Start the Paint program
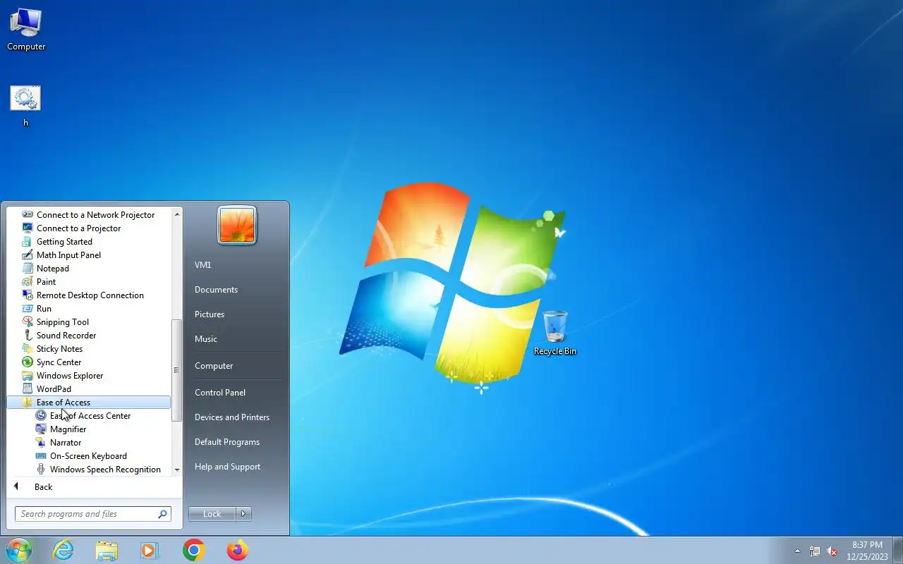The image size is (903, 564). [89, 282]
